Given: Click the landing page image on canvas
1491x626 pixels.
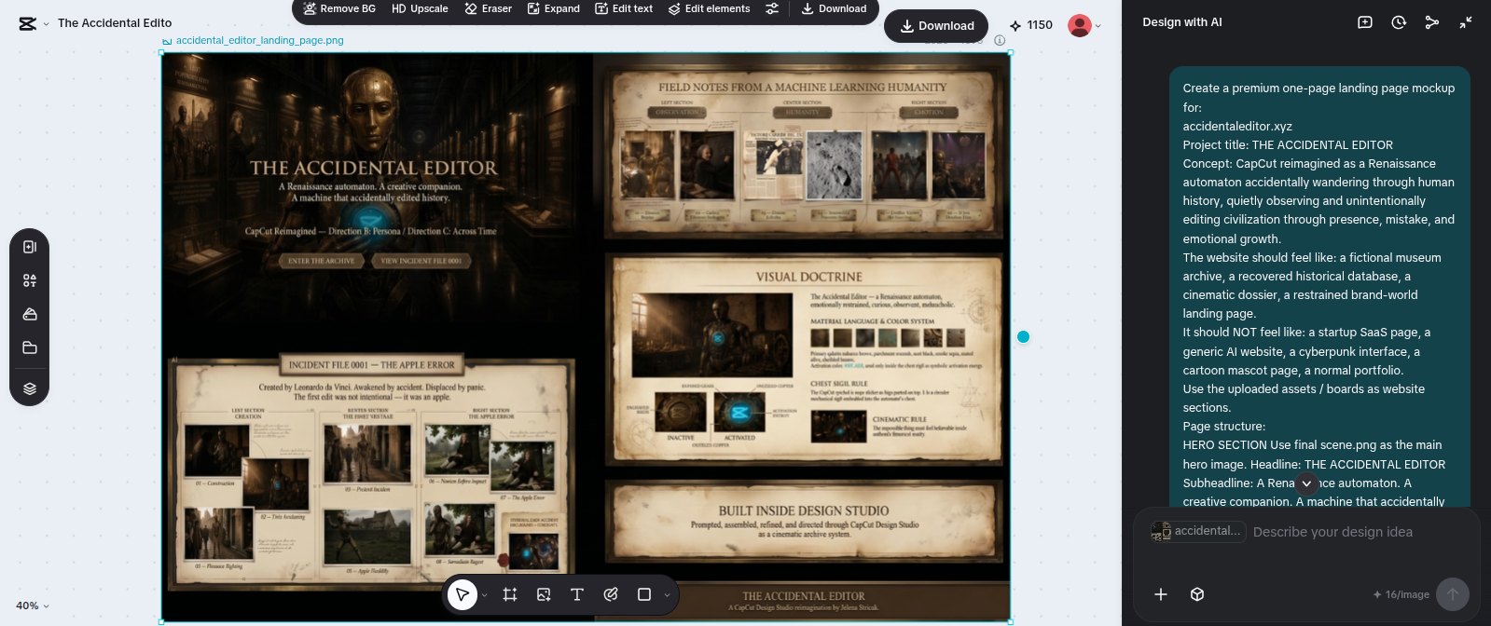Looking at the screenshot, I should (x=586, y=337).
